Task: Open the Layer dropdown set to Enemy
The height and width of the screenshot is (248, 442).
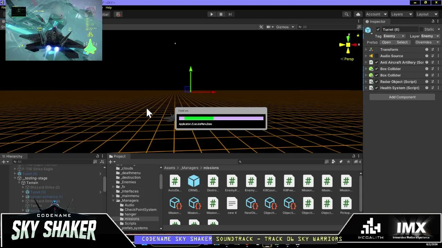Action: click(x=430, y=36)
